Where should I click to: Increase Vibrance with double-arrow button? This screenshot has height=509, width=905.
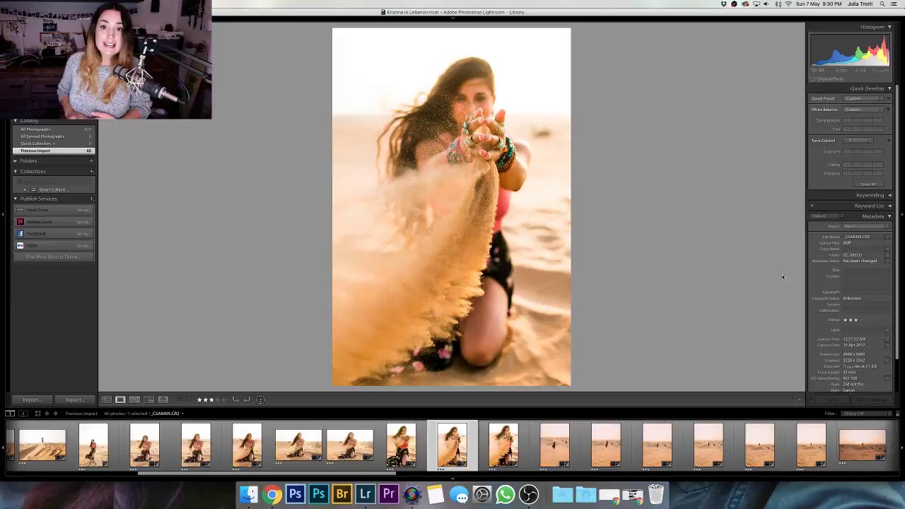click(878, 173)
